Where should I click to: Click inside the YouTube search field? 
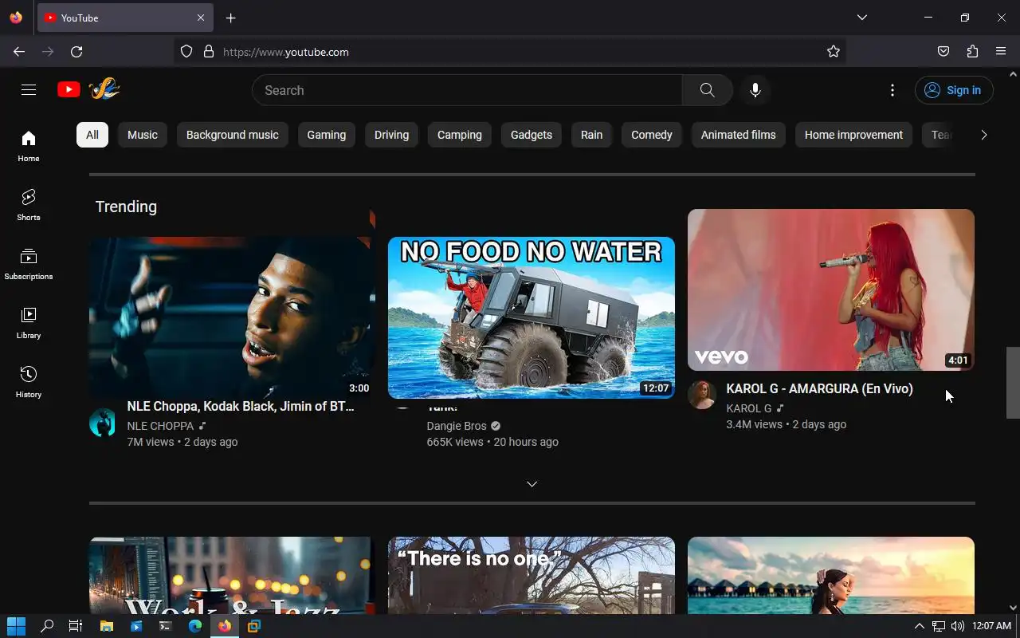pyautogui.click(x=467, y=90)
